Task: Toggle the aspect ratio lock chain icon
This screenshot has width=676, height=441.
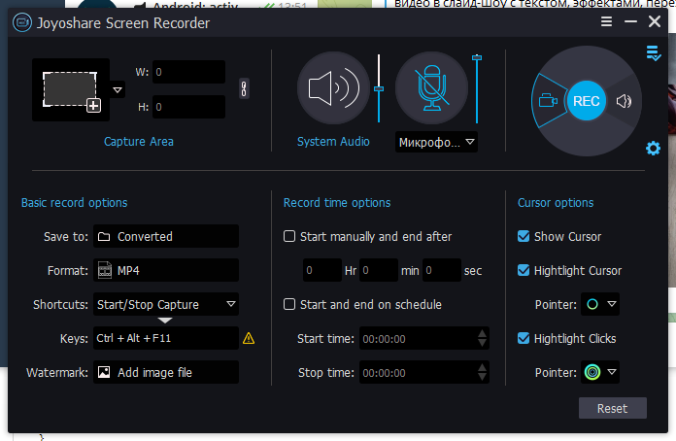Action: coord(244,88)
